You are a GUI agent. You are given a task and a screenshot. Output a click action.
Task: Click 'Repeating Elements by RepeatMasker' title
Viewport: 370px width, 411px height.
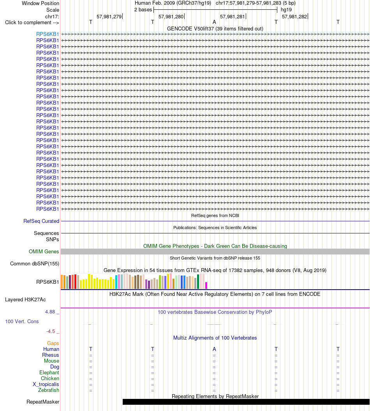point(215,396)
